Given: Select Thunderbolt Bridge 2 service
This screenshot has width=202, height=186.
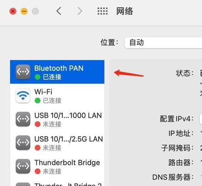Looking at the screenshot, I should 57,182.
